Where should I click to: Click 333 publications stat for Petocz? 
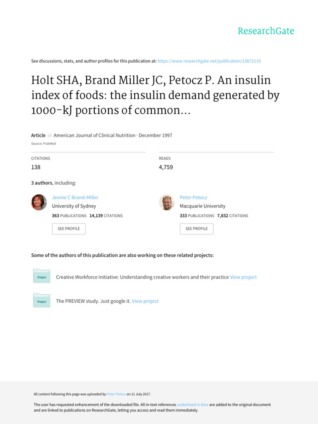coord(197,216)
